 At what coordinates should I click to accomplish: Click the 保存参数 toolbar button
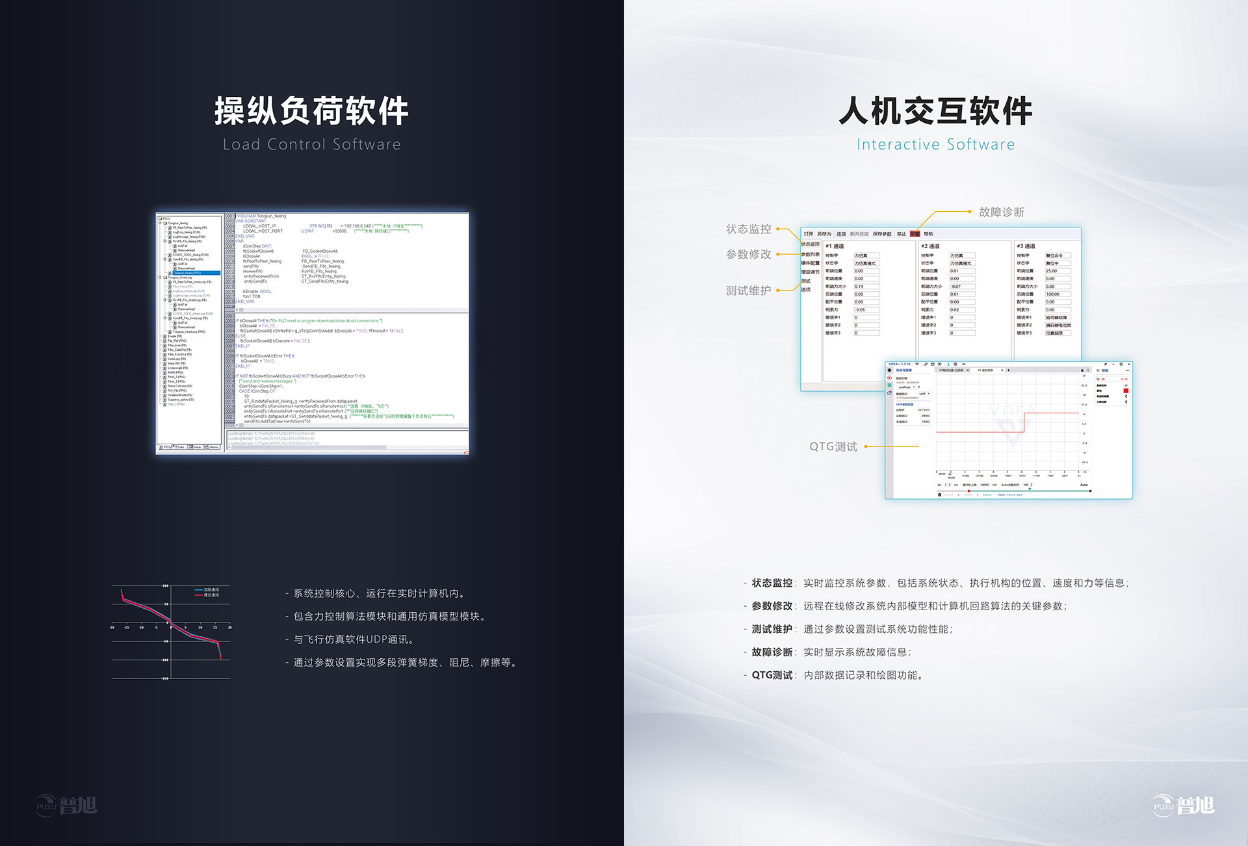point(882,234)
